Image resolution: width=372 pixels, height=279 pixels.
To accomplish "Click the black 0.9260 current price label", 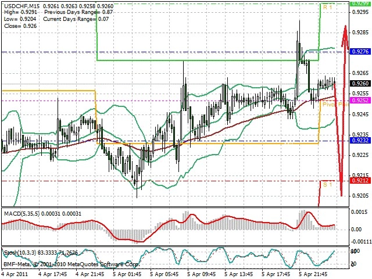I will (360, 83).
